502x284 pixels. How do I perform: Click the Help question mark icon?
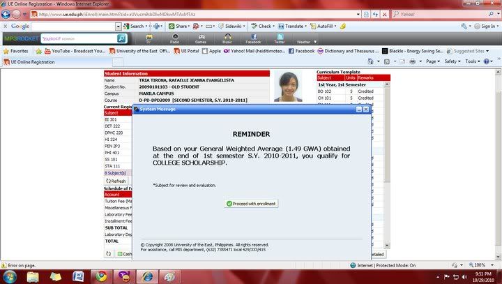(x=487, y=61)
